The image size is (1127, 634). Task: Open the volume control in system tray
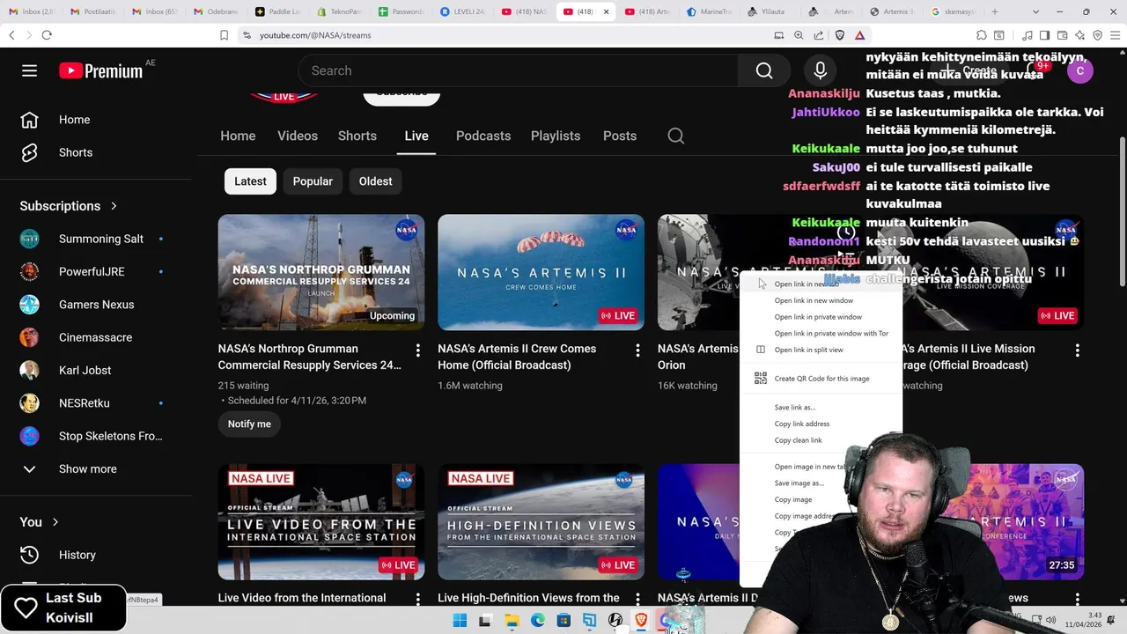click(x=1050, y=621)
